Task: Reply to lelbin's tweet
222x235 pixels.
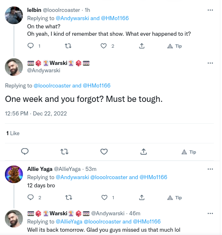Action: (x=30, y=46)
